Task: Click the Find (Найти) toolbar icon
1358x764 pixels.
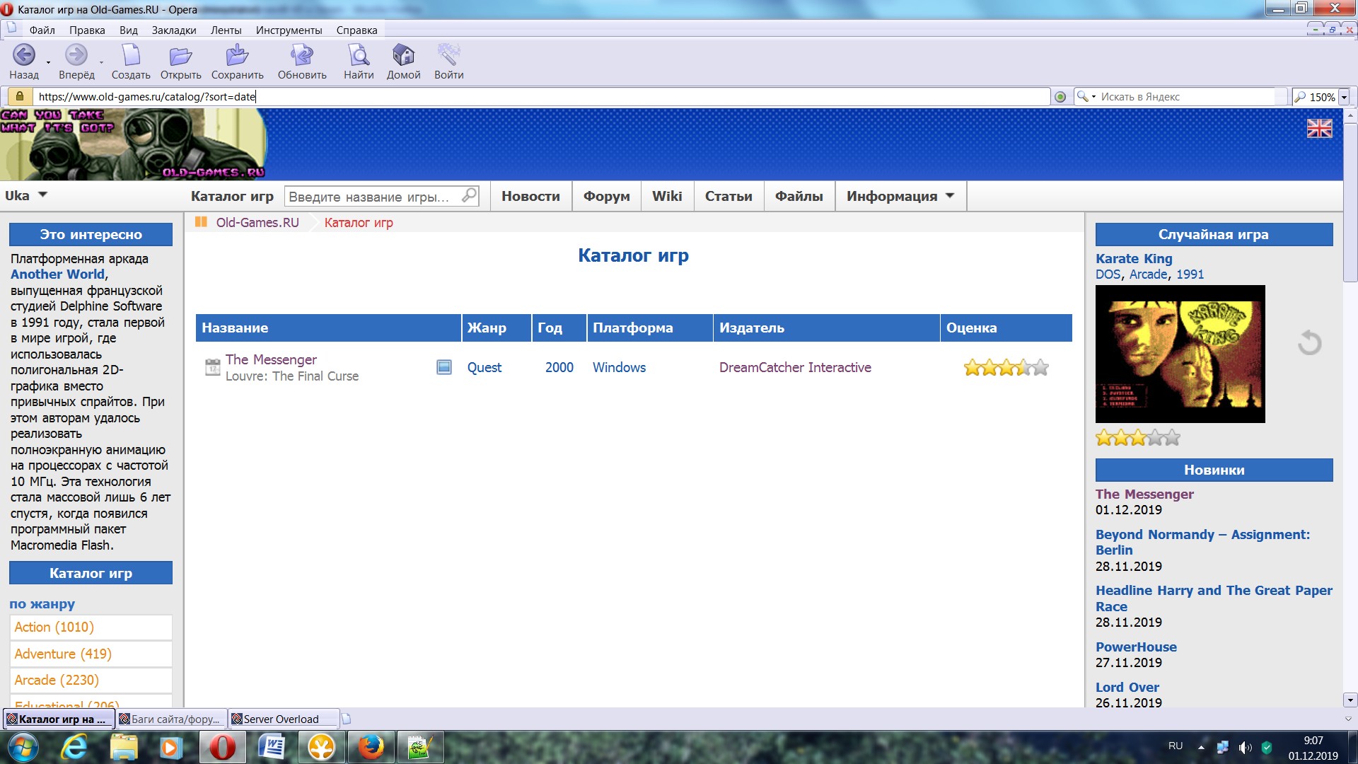Action: click(359, 55)
